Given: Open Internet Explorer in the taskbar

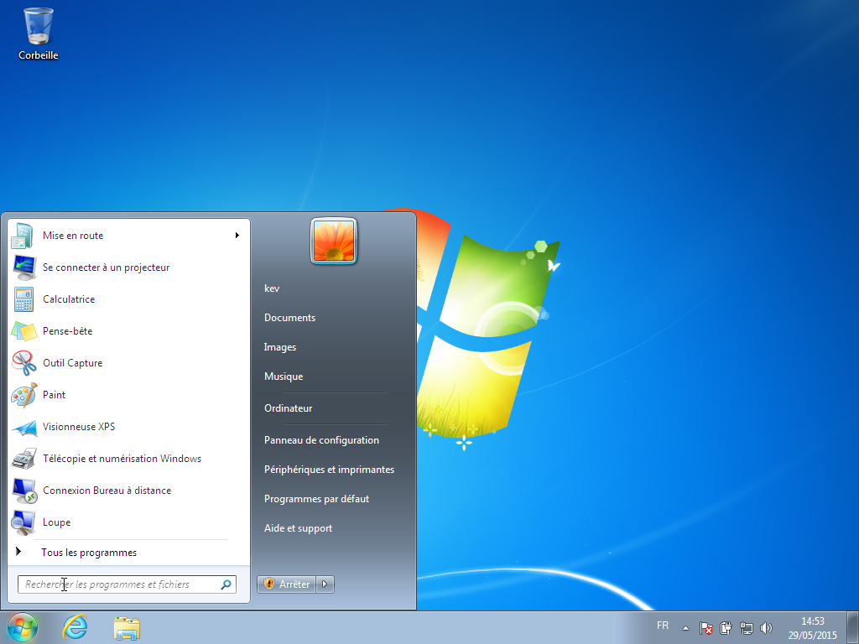Looking at the screenshot, I should (75, 627).
